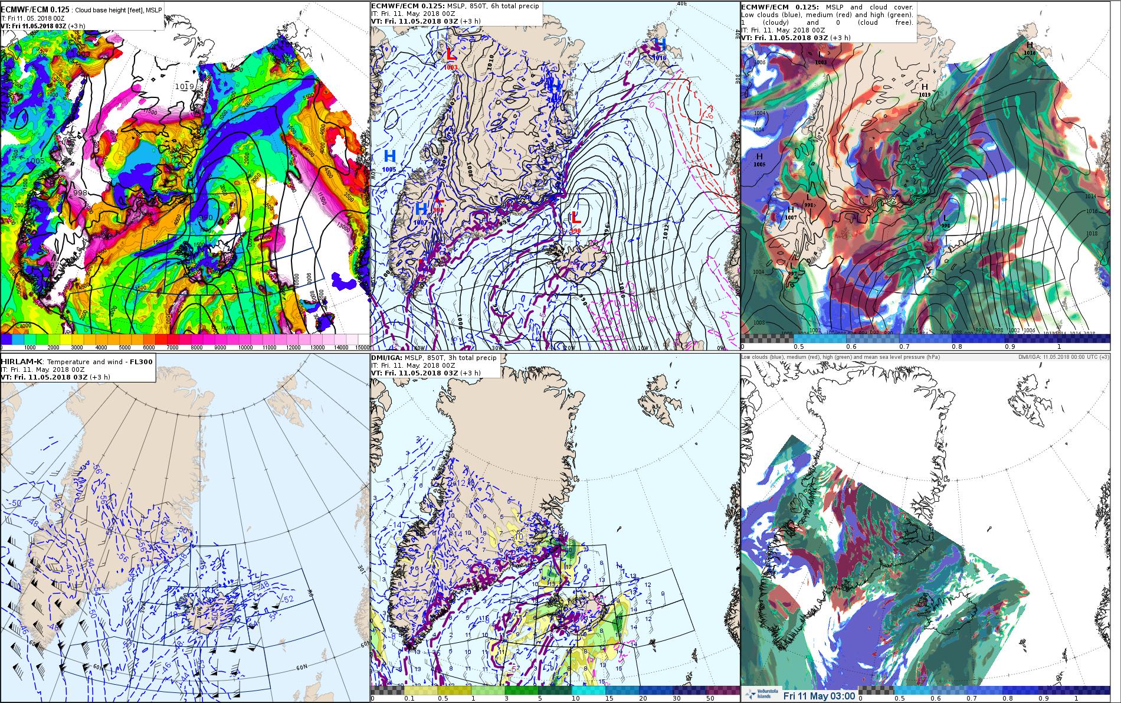Viewport: 1121px width, 703px height.
Task: Click the dark blue first swatch on cloud base color bar
Action: pyautogui.click(x=7, y=339)
